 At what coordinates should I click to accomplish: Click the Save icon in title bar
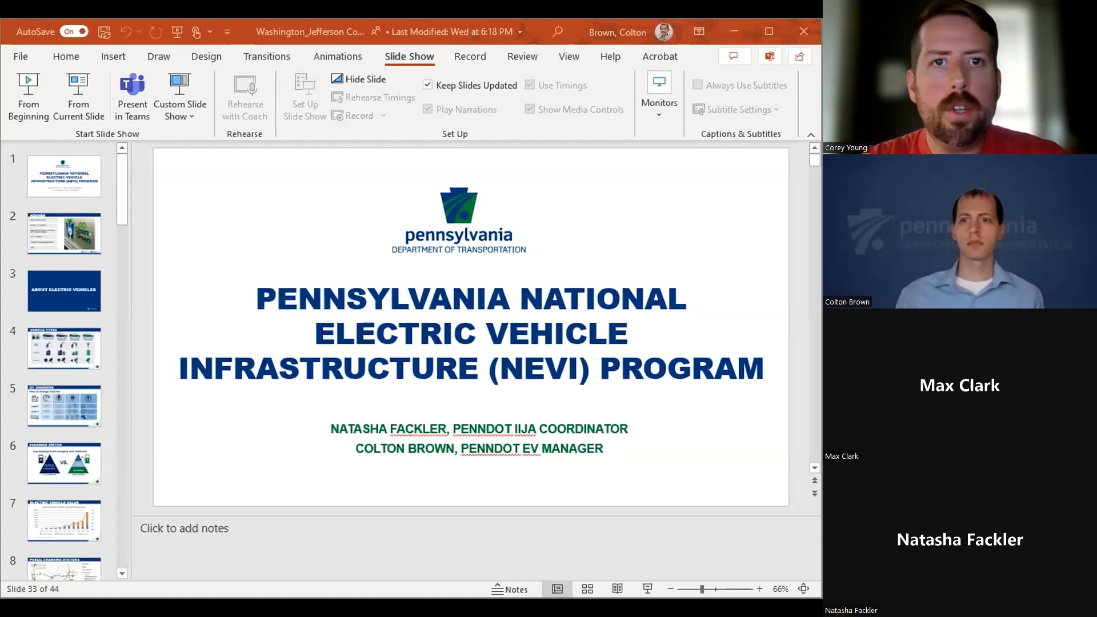tap(104, 32)
